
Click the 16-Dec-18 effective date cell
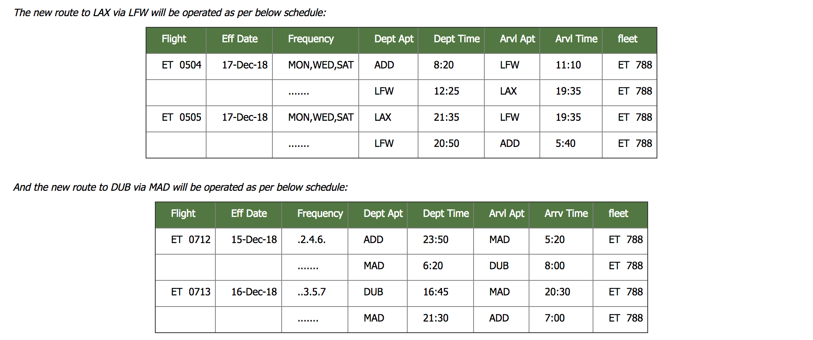click(x=254, y=292)
